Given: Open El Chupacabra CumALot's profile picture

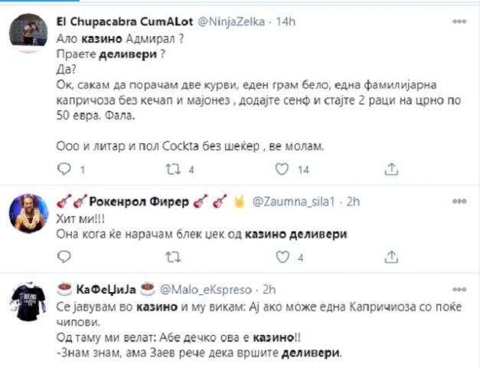Looking at the screenshot, I should click(32, 33).
